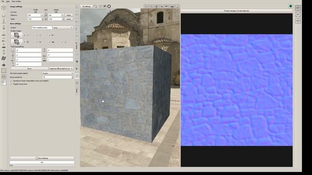The height and width of the screenshot is (175, 312).
Task: Open the Main toolbar menu
Action: (x=16, y=1)
